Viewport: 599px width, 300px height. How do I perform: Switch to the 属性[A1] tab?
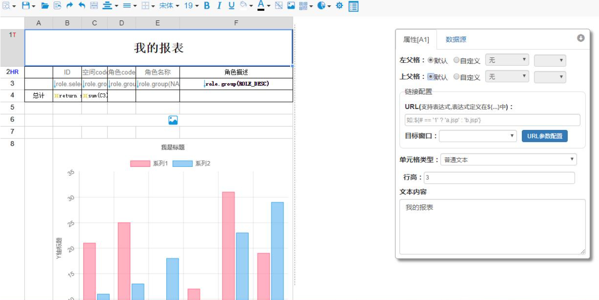(416, 40)
